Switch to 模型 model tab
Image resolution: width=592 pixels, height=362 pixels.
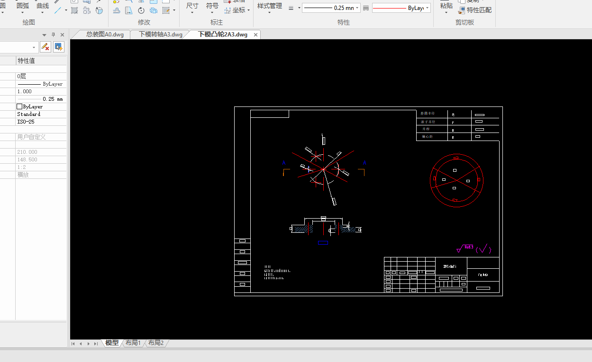point(112,343)
